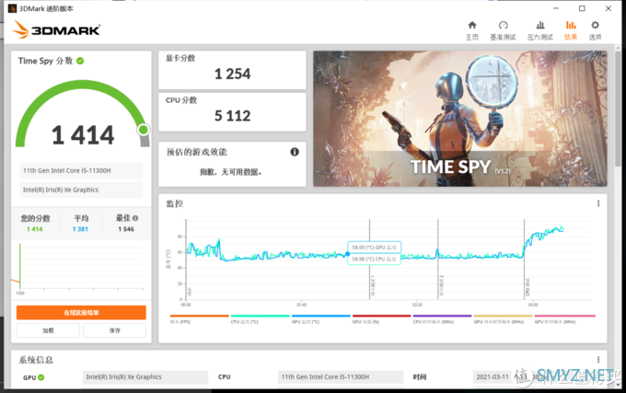Open the Stress Tests (压力测试) tab

point(539,30)
